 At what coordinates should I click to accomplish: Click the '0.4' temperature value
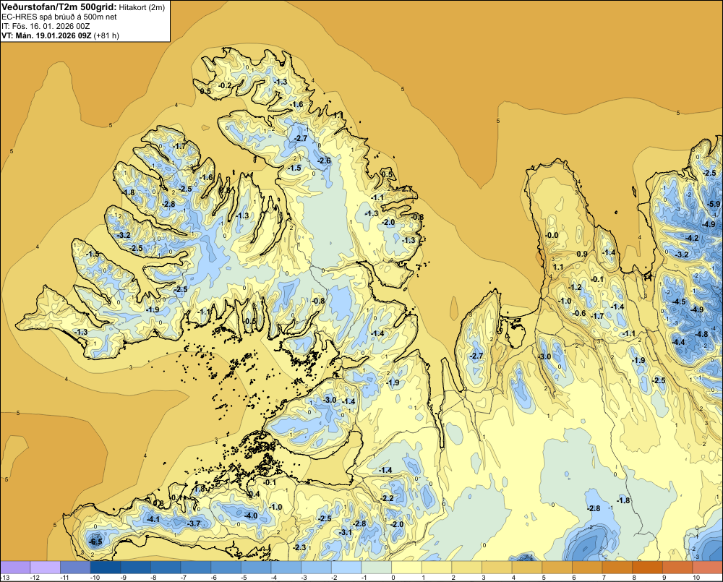point(254,494)
